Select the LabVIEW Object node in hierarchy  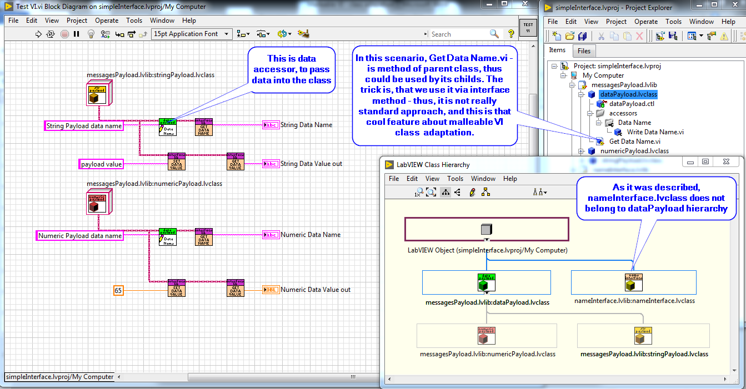pos(487,229)
